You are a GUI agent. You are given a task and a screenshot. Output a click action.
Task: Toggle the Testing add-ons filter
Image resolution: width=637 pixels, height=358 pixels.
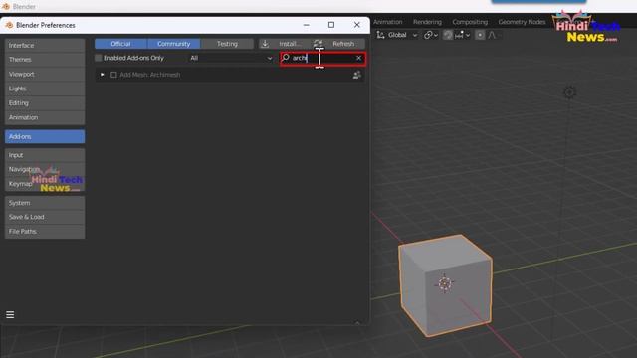click(227, 44)
